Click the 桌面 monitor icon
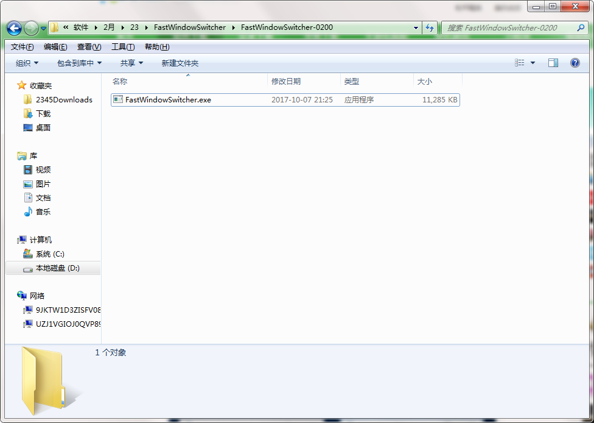This screenshot has height=423, width=594. (x=27, y=128)
